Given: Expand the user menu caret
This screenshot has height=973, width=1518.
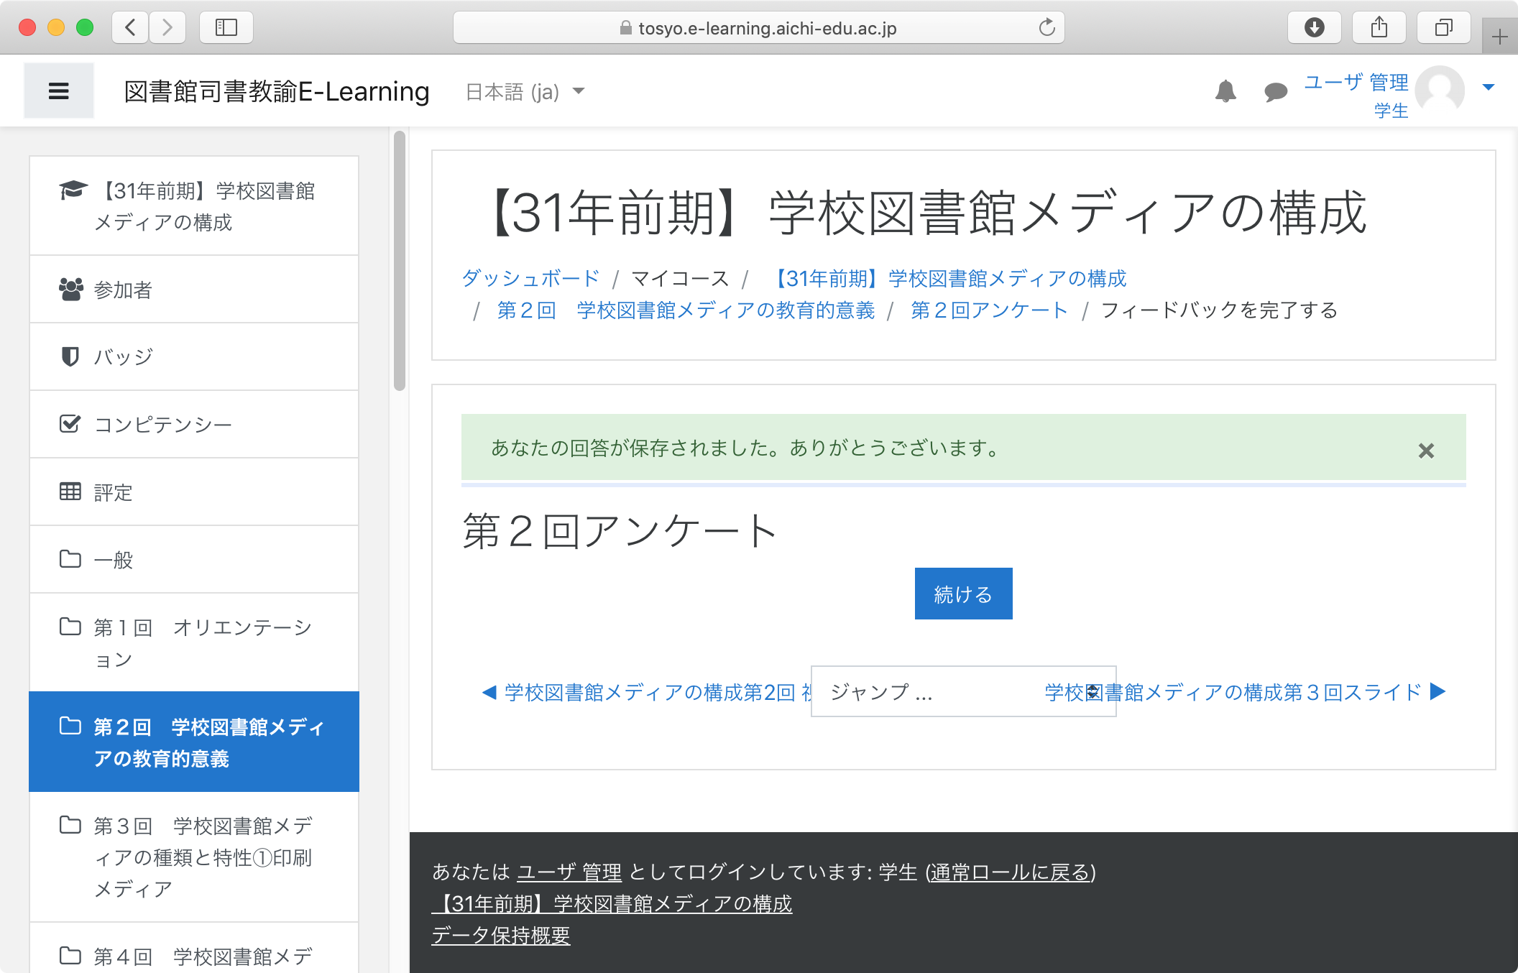Looking at the screenshot, I should tap(1488, 87).
